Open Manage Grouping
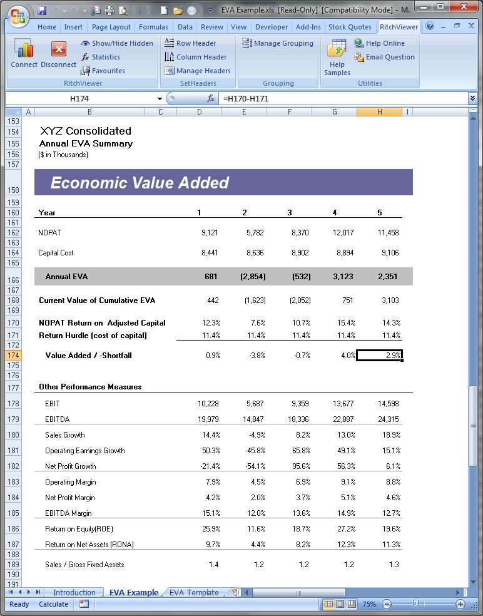Image resolution: width=483 pixels, height=616 pixels. 278,43
